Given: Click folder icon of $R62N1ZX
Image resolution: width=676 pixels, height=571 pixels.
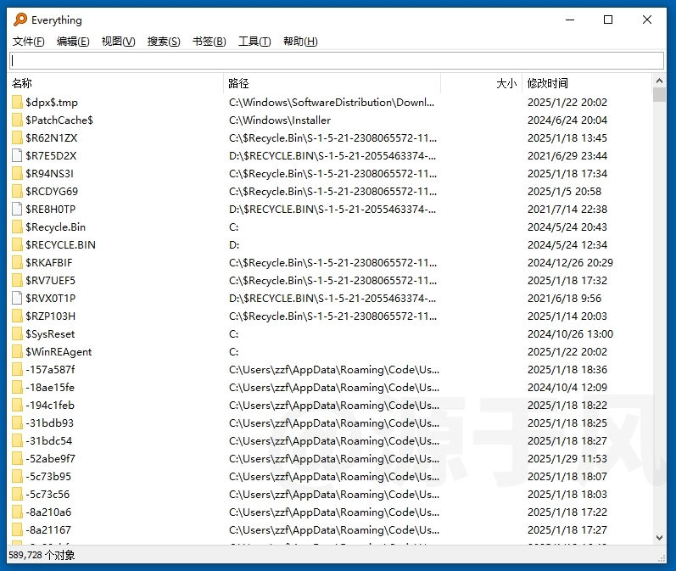Looking at the screenshot, I should pos(17,138).
